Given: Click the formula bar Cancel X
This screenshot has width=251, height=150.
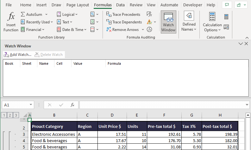Looking at the screenshot, I should pos(50,105).
